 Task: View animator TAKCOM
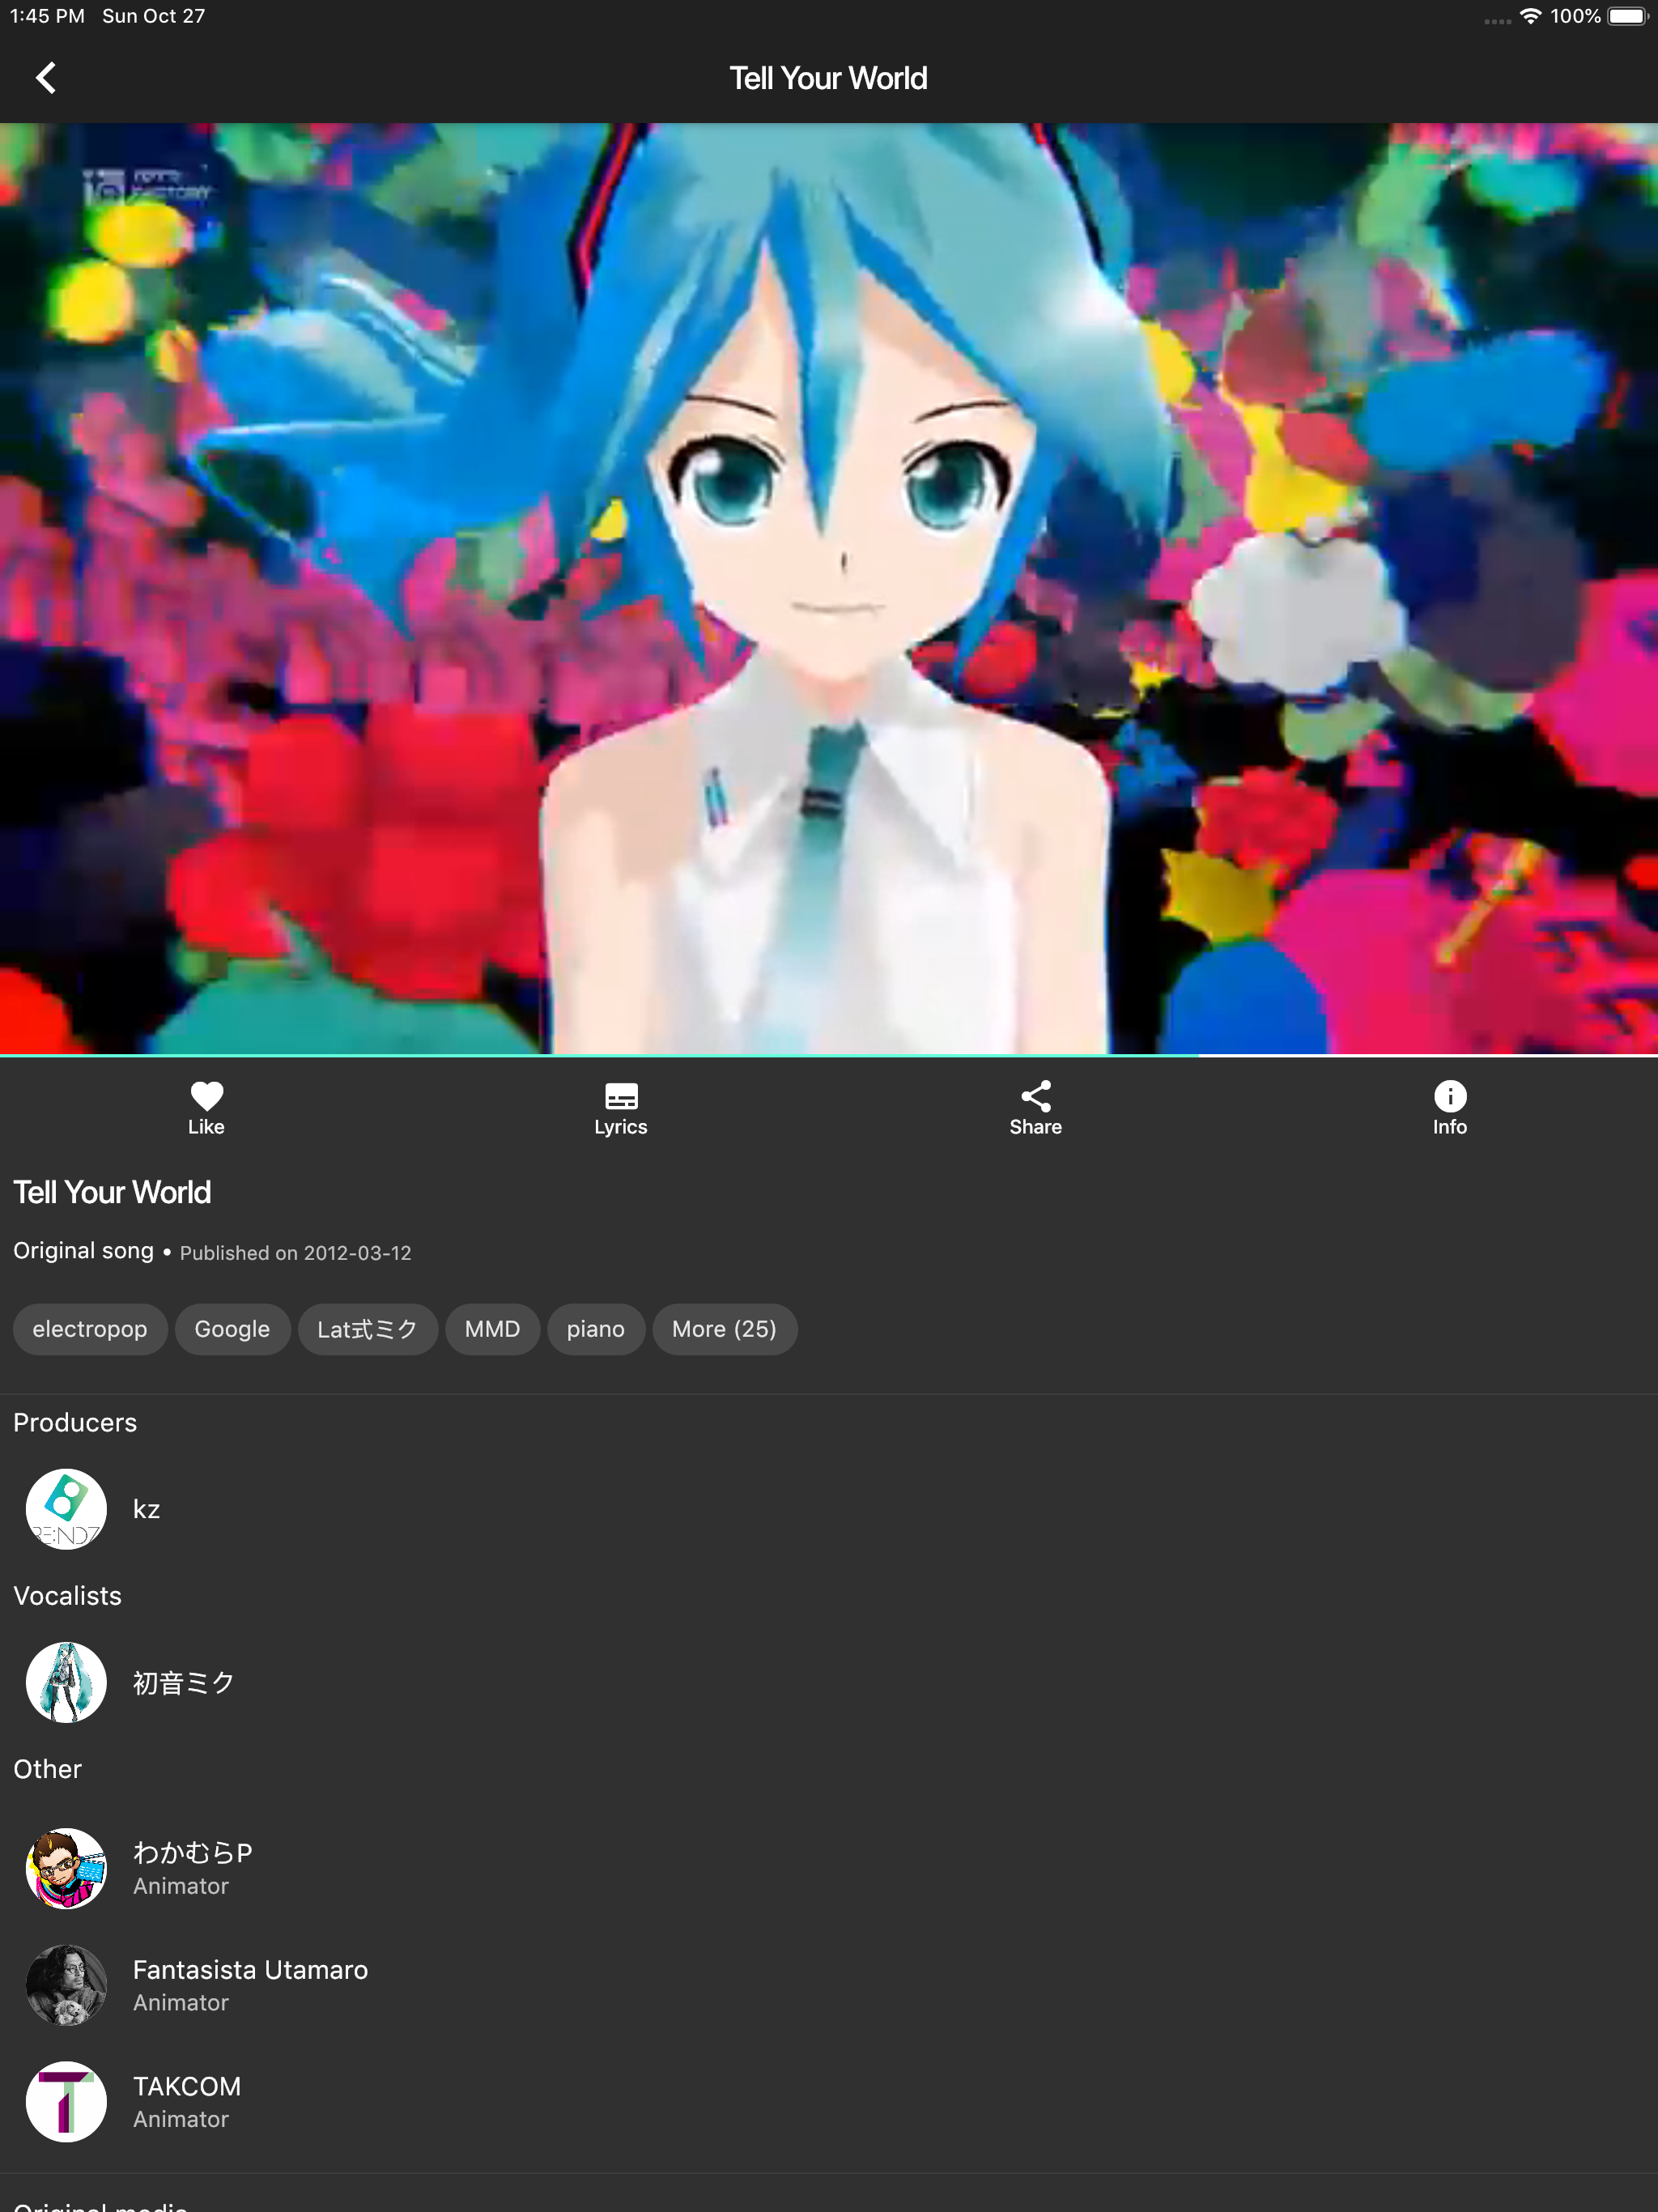click(x=187, y=2086)
